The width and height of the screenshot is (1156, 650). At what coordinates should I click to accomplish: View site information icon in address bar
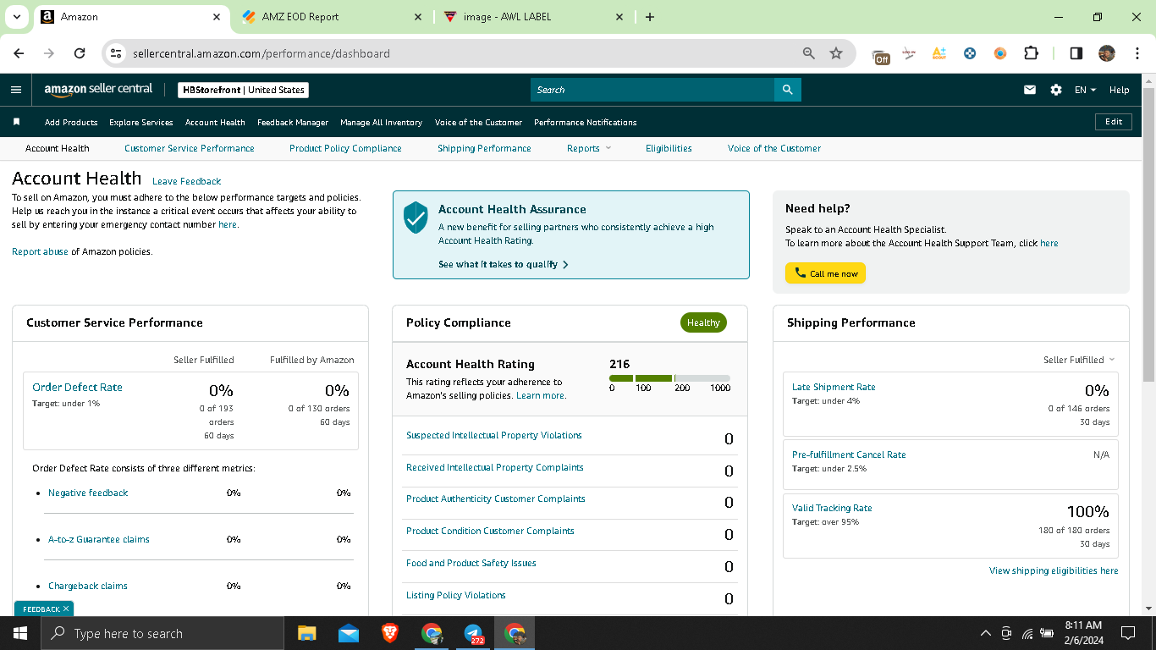coord(117,53)
